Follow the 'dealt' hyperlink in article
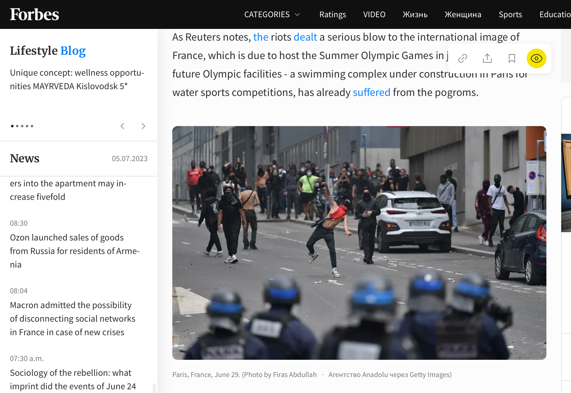571x393 pixels. (x=305, y=37)
